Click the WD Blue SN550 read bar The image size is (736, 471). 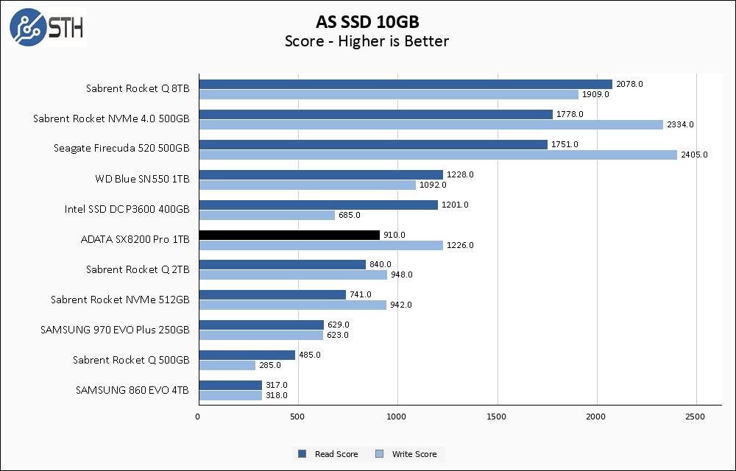pos(322,174)
